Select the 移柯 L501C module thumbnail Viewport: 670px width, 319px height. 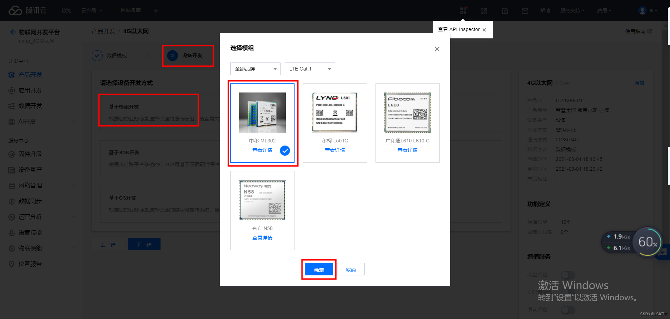335,112
